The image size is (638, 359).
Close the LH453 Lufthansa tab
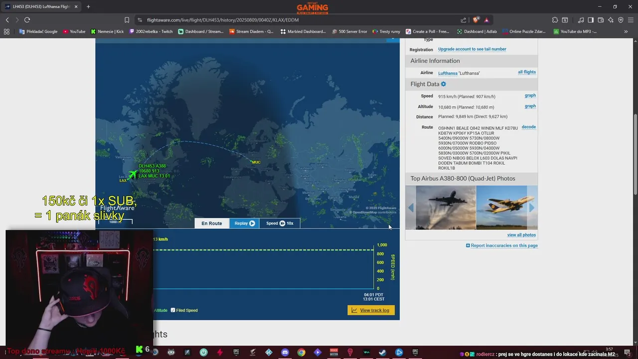pos(76,6)
